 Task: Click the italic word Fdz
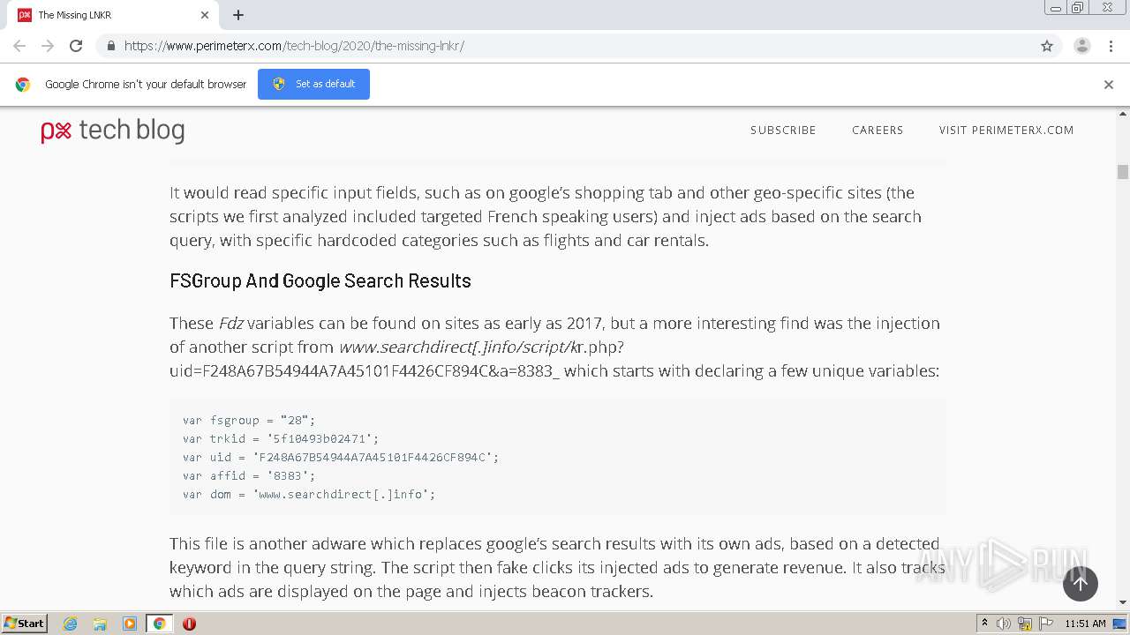(x=231, y=323)
